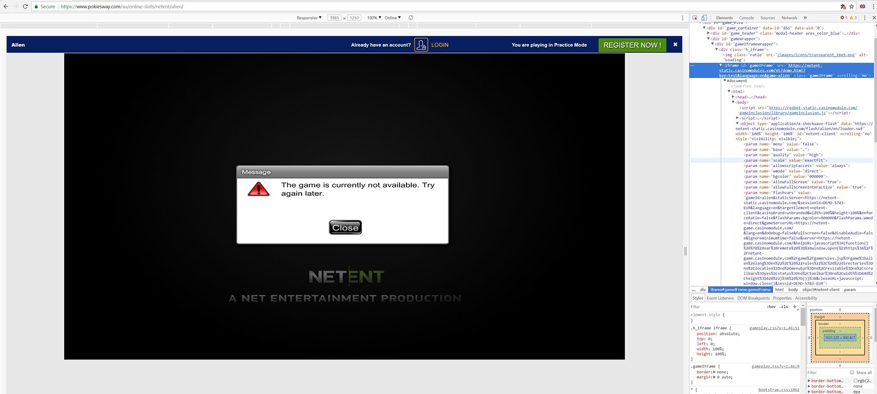Switch to the Elements tab

(724, 18)
